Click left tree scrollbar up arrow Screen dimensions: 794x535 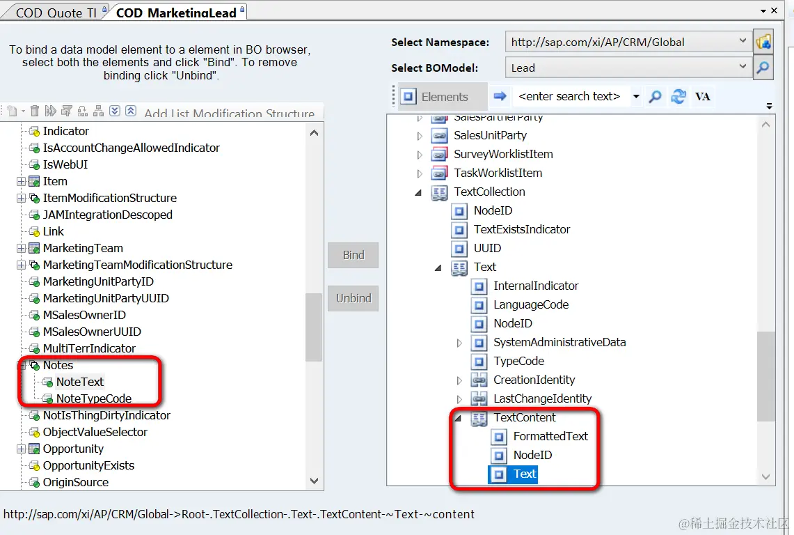[314, 133]
